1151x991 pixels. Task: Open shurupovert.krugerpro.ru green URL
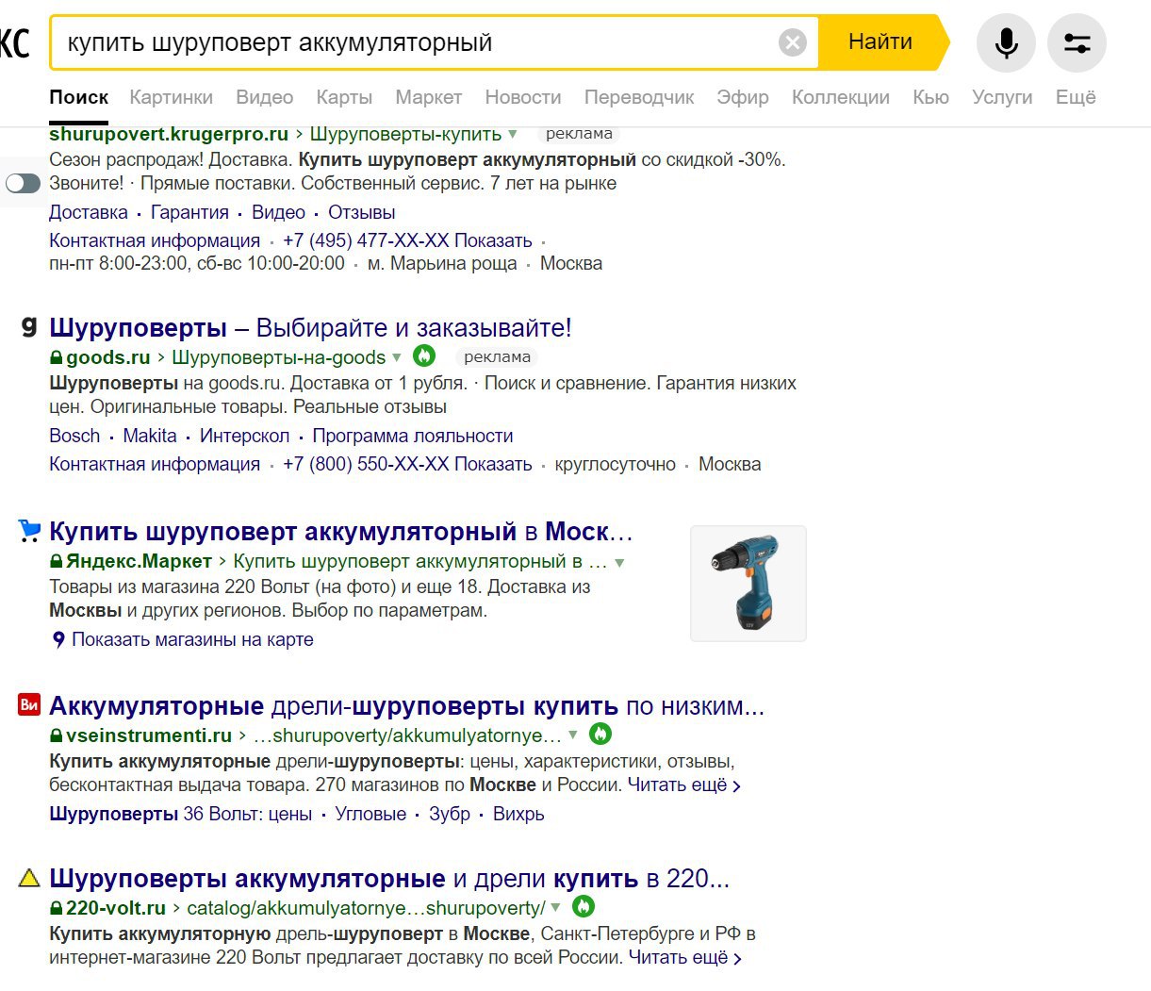point(169,134)
